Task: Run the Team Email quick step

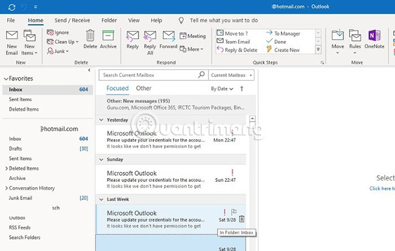Action: click(x=233, y=41)
